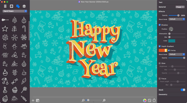The width and height of the screenshot is (187, 103).
Task: Uncheck the Depth Gradient checkbox
Action: coord(159,46)
